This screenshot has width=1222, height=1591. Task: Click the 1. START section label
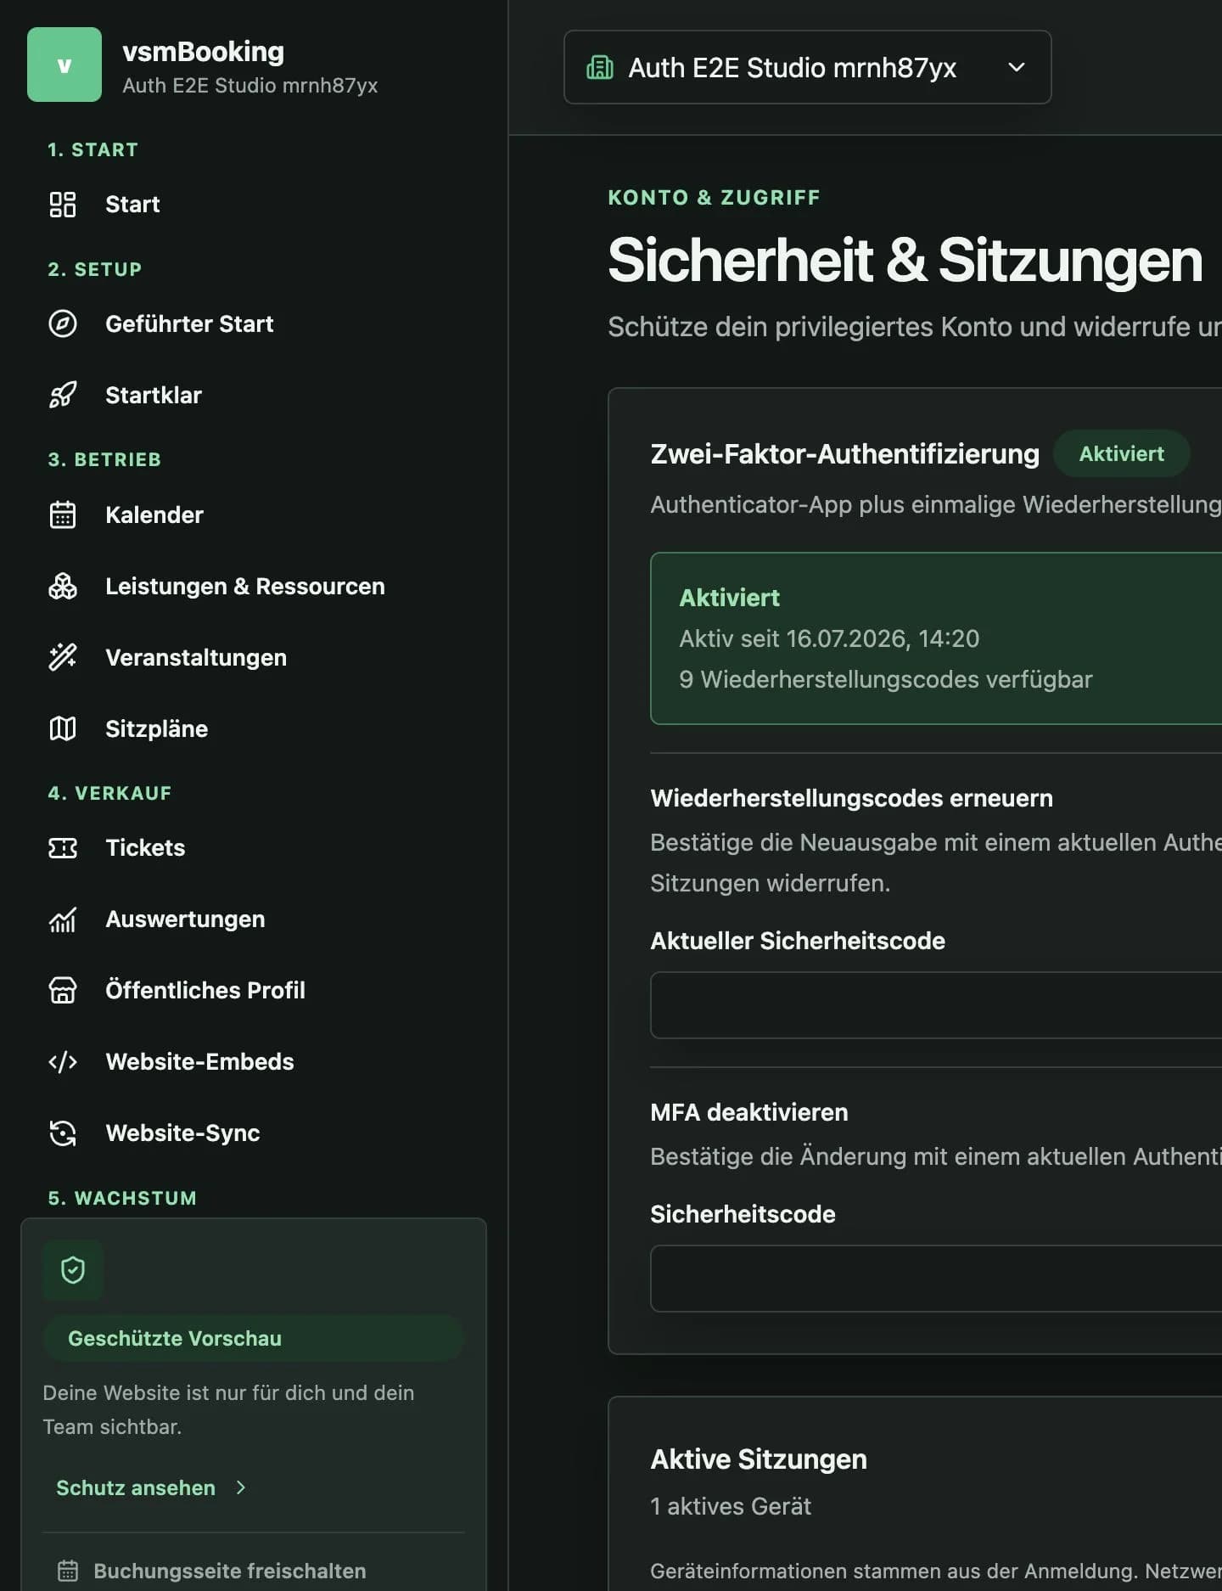coord(92,149)
